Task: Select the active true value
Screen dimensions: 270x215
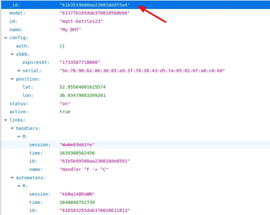Action: pos(65,112)
